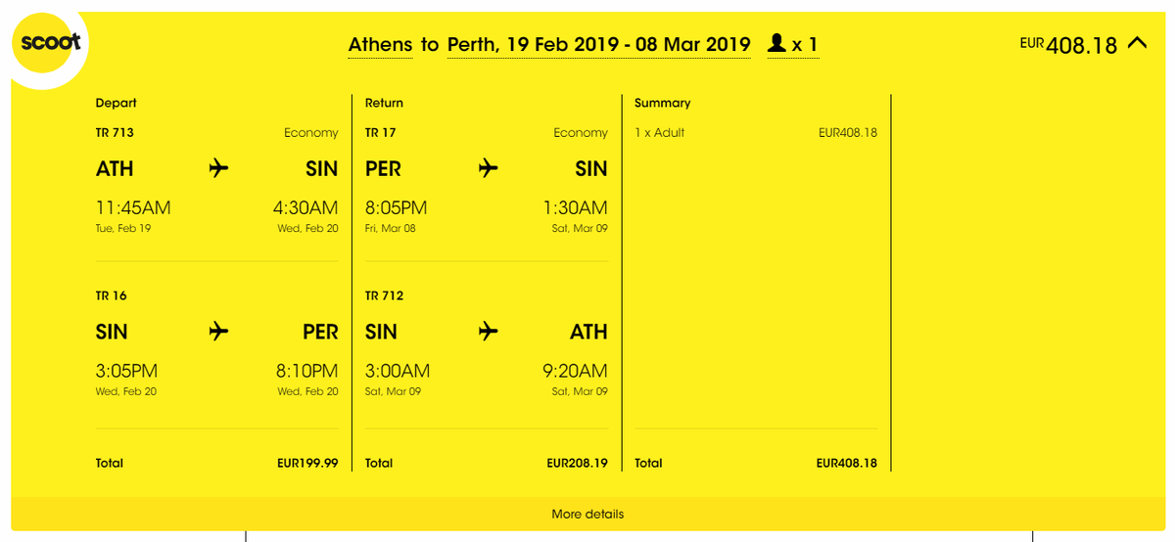1175x542 pixels.
Task: Select flight number TR 16
Action: [x=111, y=295]
